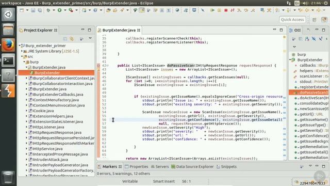Click the Debug bug icon
Image resolution: width=330 pixels, height=186 pixels.
48,10
